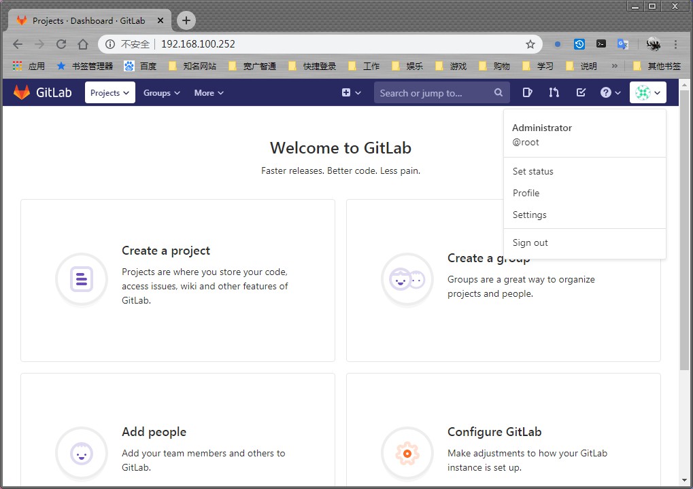Viewport: 693px width, 489px height.
Task: Open the Add people card
Action: tap(178, 431)
